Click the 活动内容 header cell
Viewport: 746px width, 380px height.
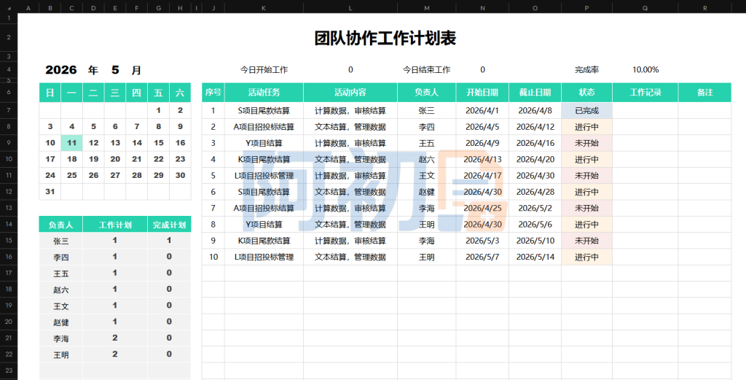coord(350,93)
